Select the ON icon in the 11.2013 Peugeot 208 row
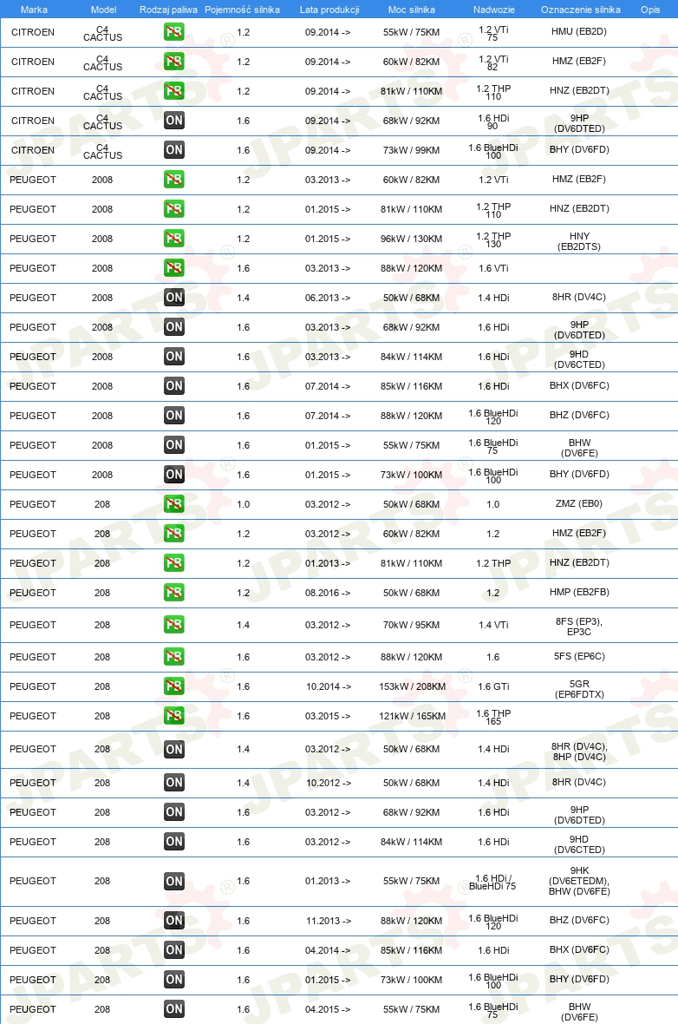The height and width of the screenshot is (1024, 678). pos(173,920)
